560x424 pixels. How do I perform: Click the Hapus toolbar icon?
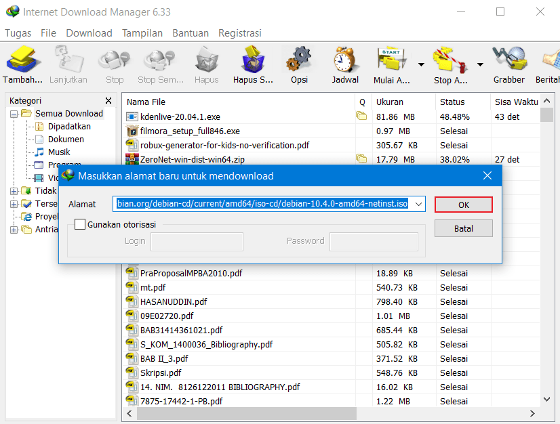206,59
